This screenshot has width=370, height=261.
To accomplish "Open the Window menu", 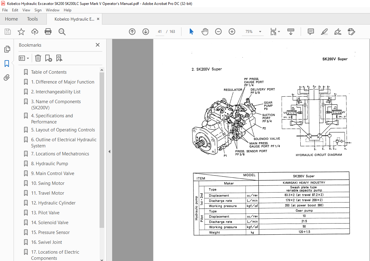I will [53, 10].
